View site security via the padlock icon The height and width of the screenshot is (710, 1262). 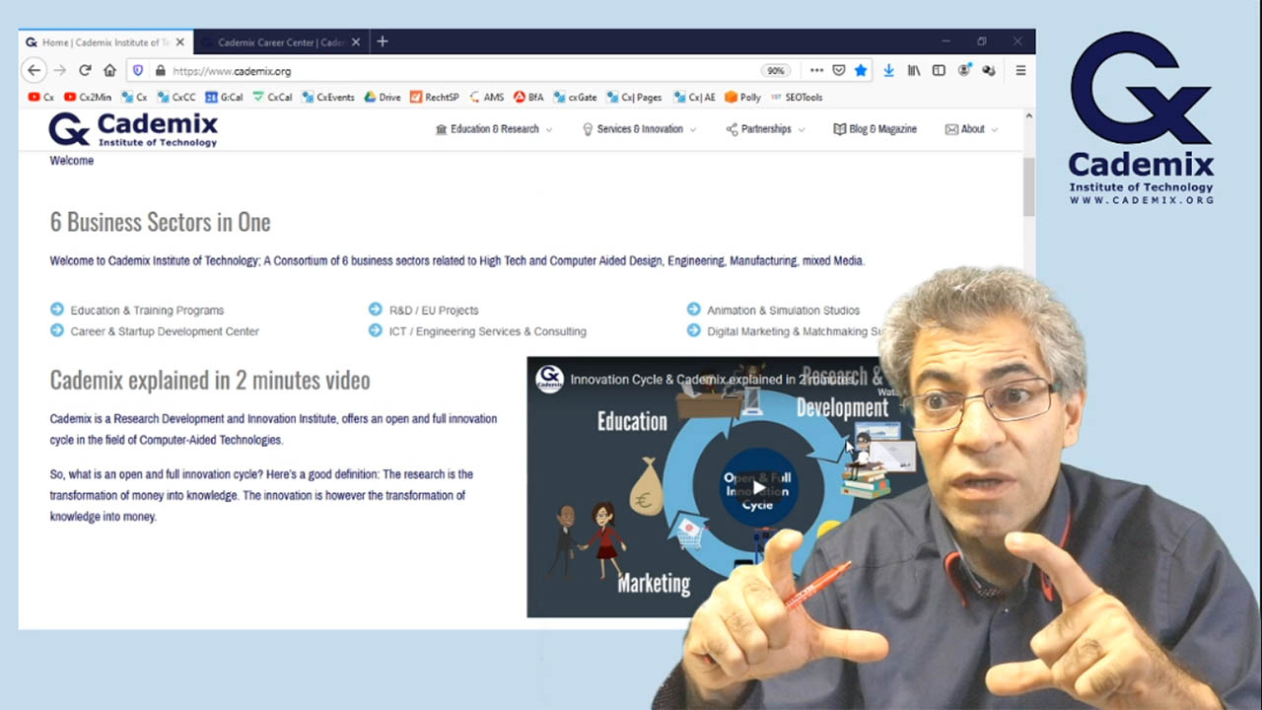pyautogui.click(x=160, y=70)
